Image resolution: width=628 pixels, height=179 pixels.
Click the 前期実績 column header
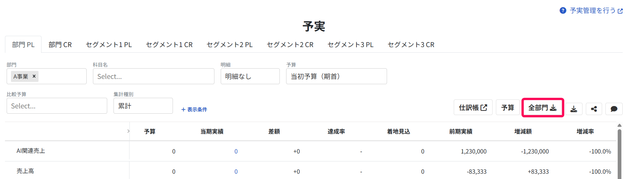pos(461,132)
